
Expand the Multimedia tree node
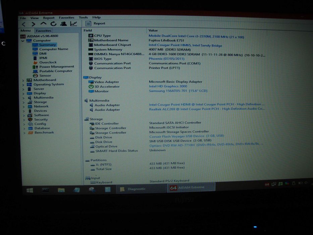[23, 98]
